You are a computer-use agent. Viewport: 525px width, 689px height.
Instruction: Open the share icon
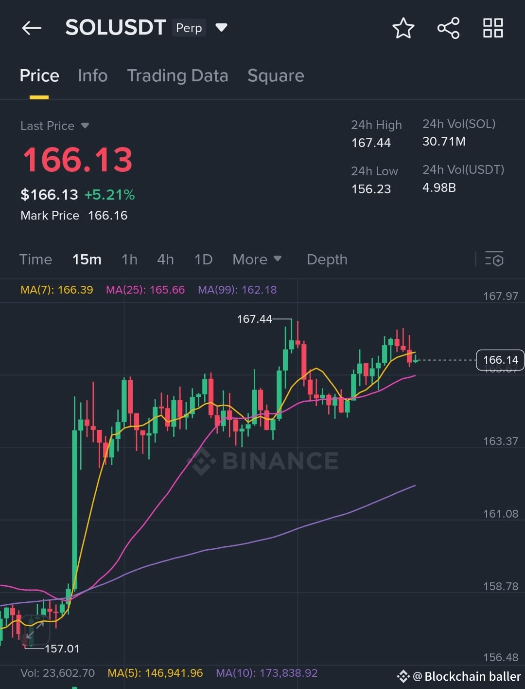(x=448, y=28)
